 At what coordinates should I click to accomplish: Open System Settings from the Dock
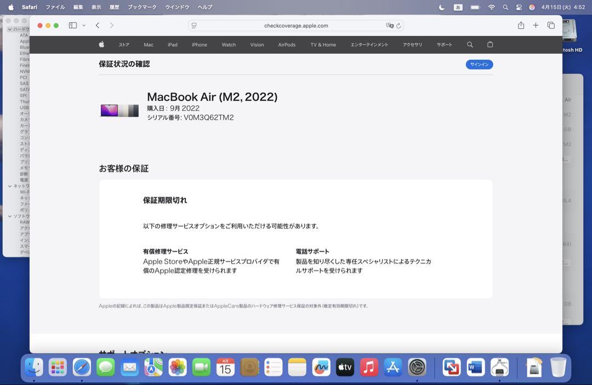tap(417, 367)
